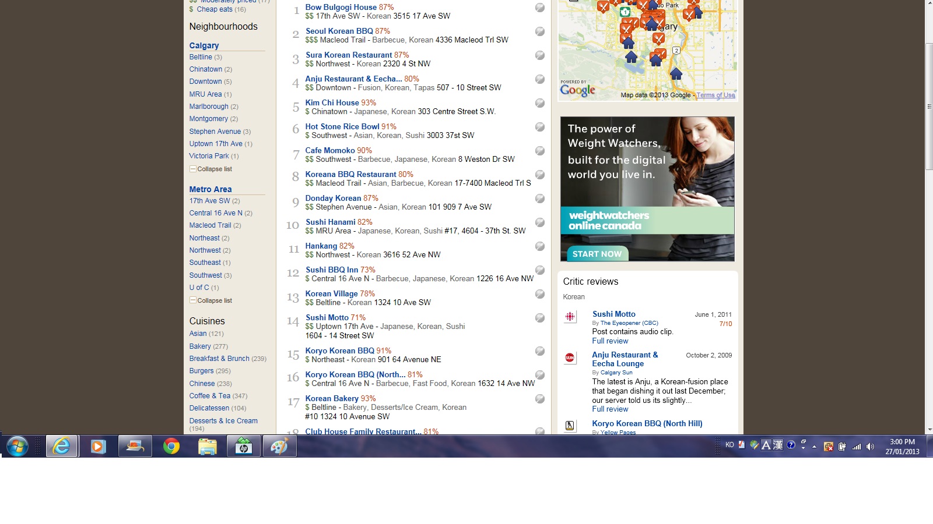Open Sushi BBQ Inn listing
The height and width of the screenshot is (524, 933).
[x=332, y=270]
